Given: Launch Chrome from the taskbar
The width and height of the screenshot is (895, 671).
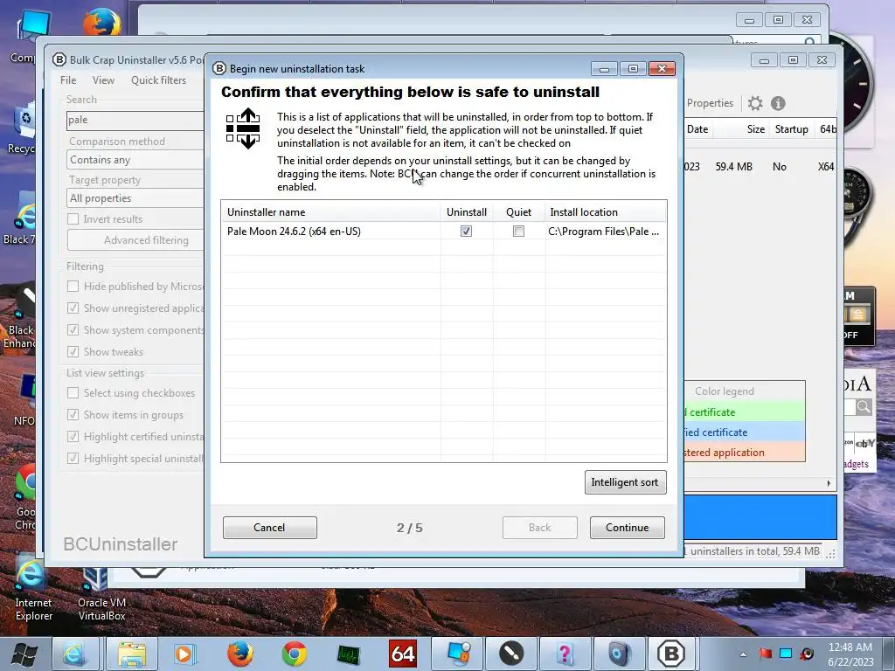Looking at the screenshot, I should tap(295, 654).
